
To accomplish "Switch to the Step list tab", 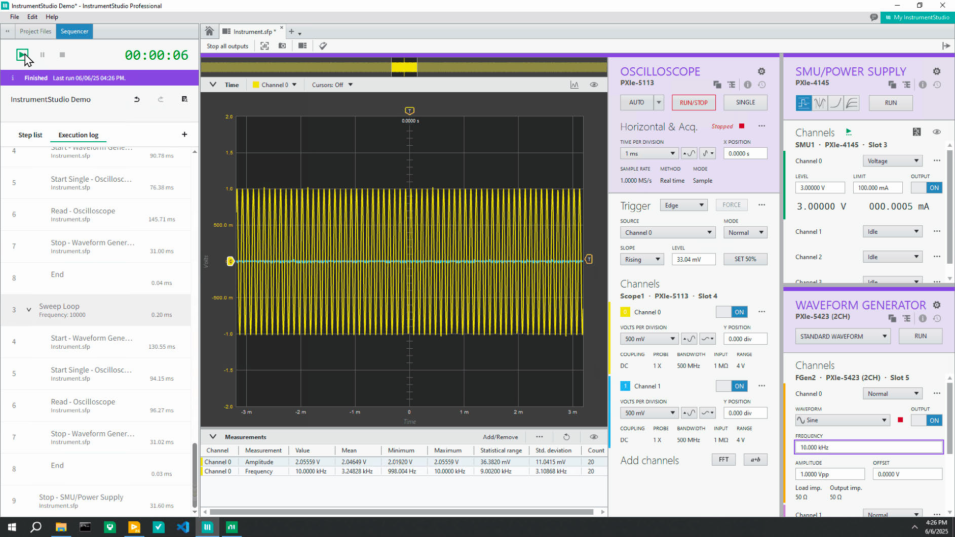I will click(30, 135).
